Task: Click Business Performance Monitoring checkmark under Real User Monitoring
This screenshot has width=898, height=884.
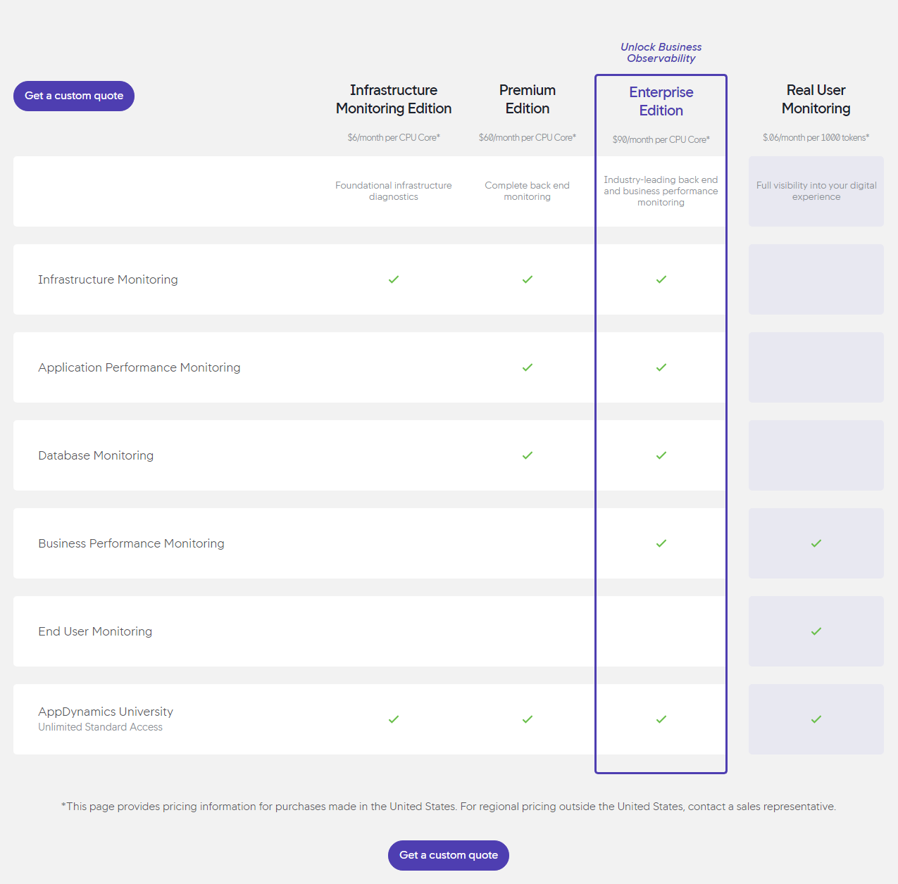Action: pos(816,543)
